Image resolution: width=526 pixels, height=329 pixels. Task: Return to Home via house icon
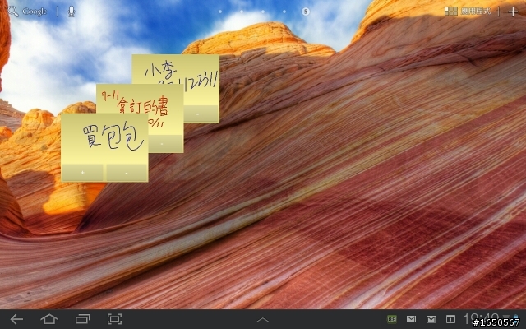pyautogui.click(x=49, y=319)
